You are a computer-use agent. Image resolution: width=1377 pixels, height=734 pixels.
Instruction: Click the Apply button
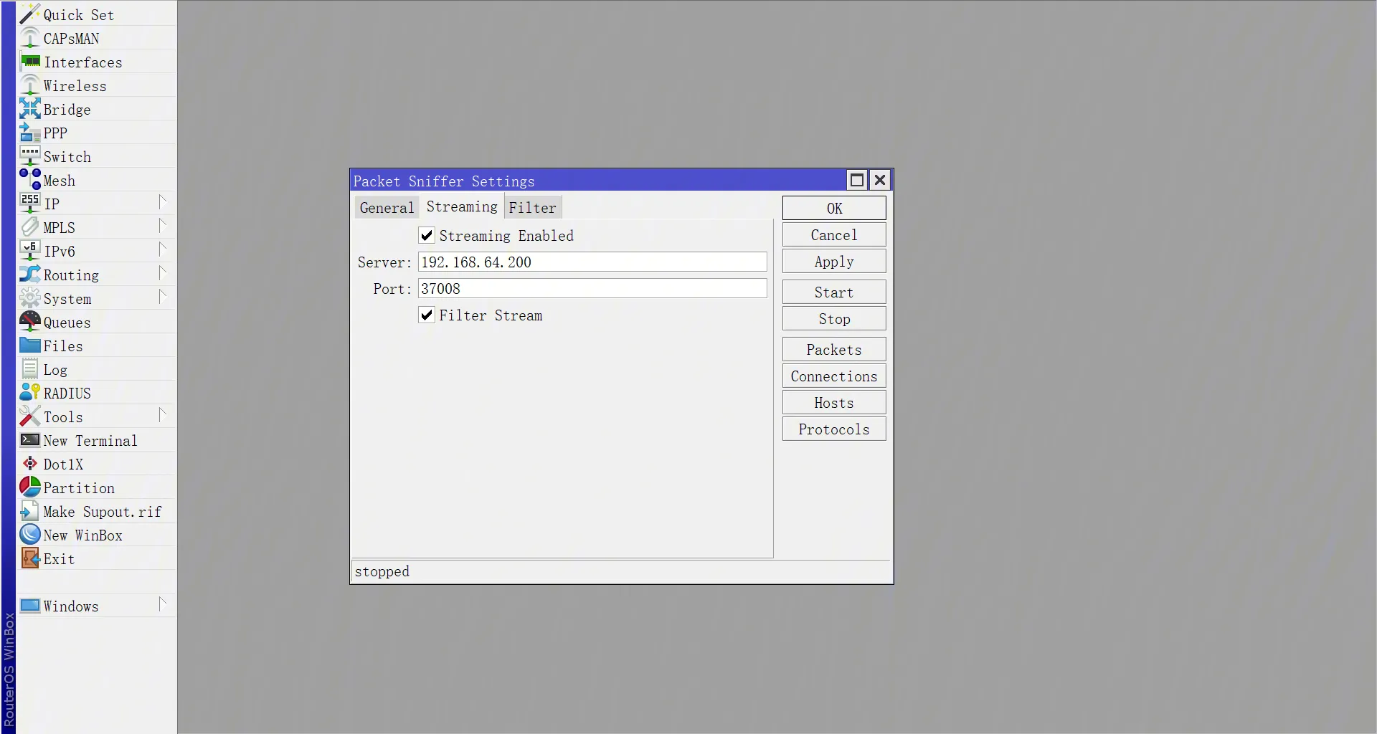[x=833, y=262]
